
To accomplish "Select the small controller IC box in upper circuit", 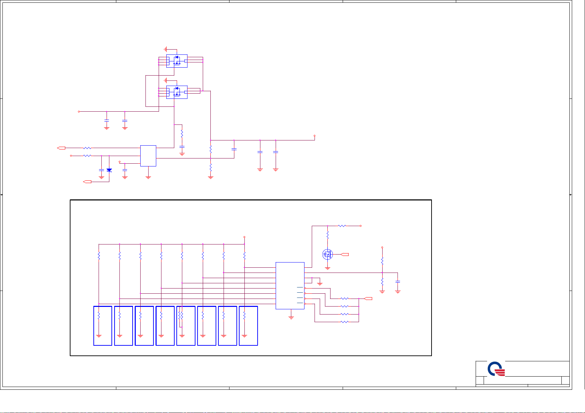I will tap(148, 156).
